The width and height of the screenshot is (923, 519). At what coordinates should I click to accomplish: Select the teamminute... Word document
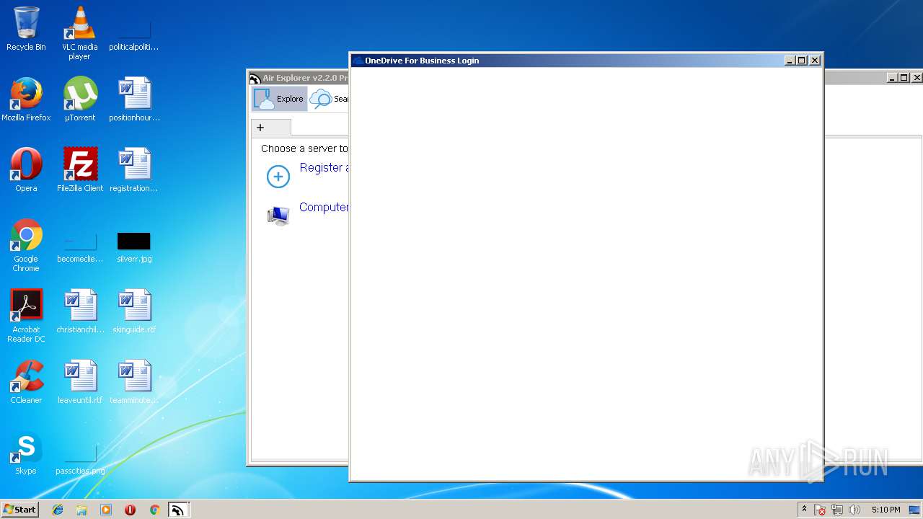(x=134, y=382)
